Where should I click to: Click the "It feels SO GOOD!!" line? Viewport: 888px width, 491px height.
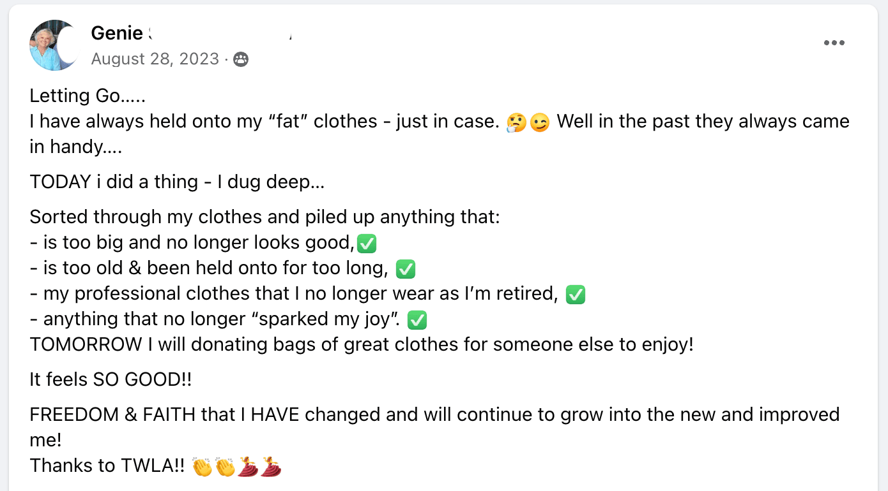(x=111, y=380)
